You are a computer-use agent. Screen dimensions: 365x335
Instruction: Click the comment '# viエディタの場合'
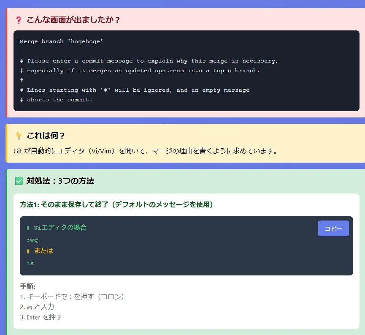coord(57,228)
